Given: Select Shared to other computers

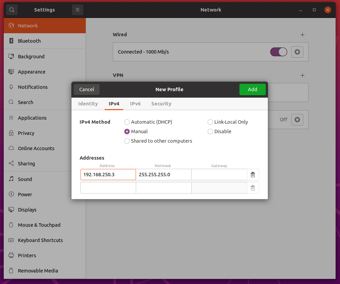Looking at the screenshot, I should 127,141.
